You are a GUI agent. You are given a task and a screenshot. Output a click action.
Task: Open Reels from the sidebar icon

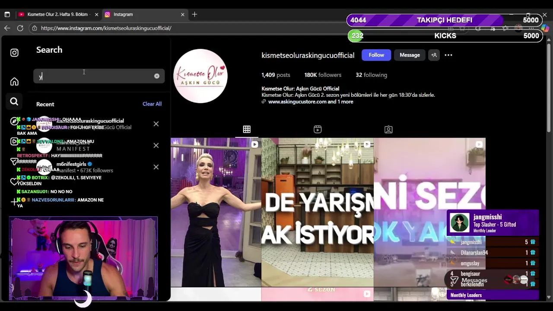coord(14,141)
